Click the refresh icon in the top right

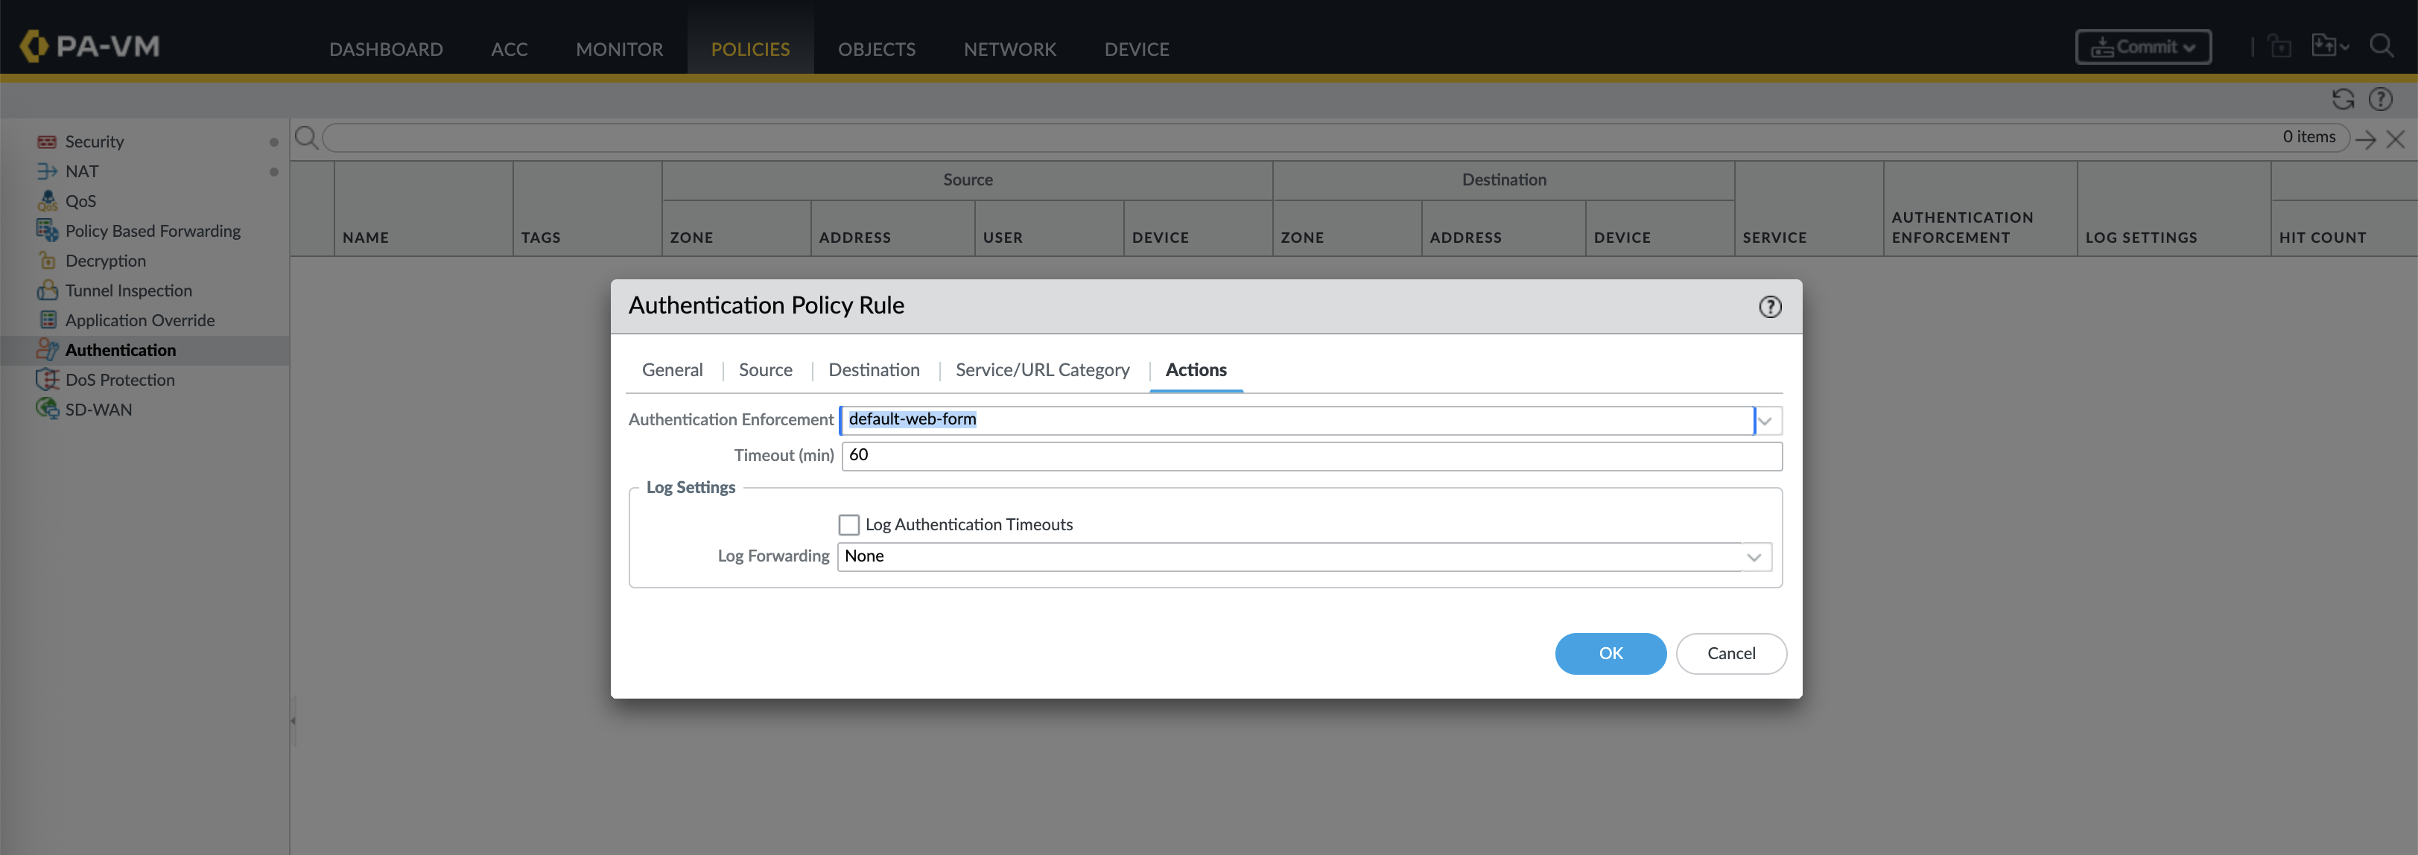pyautogui.click(x=2343, y=100)
